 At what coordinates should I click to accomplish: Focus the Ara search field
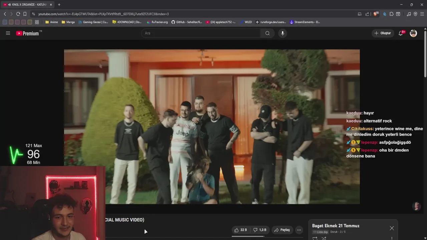[201, 33]
